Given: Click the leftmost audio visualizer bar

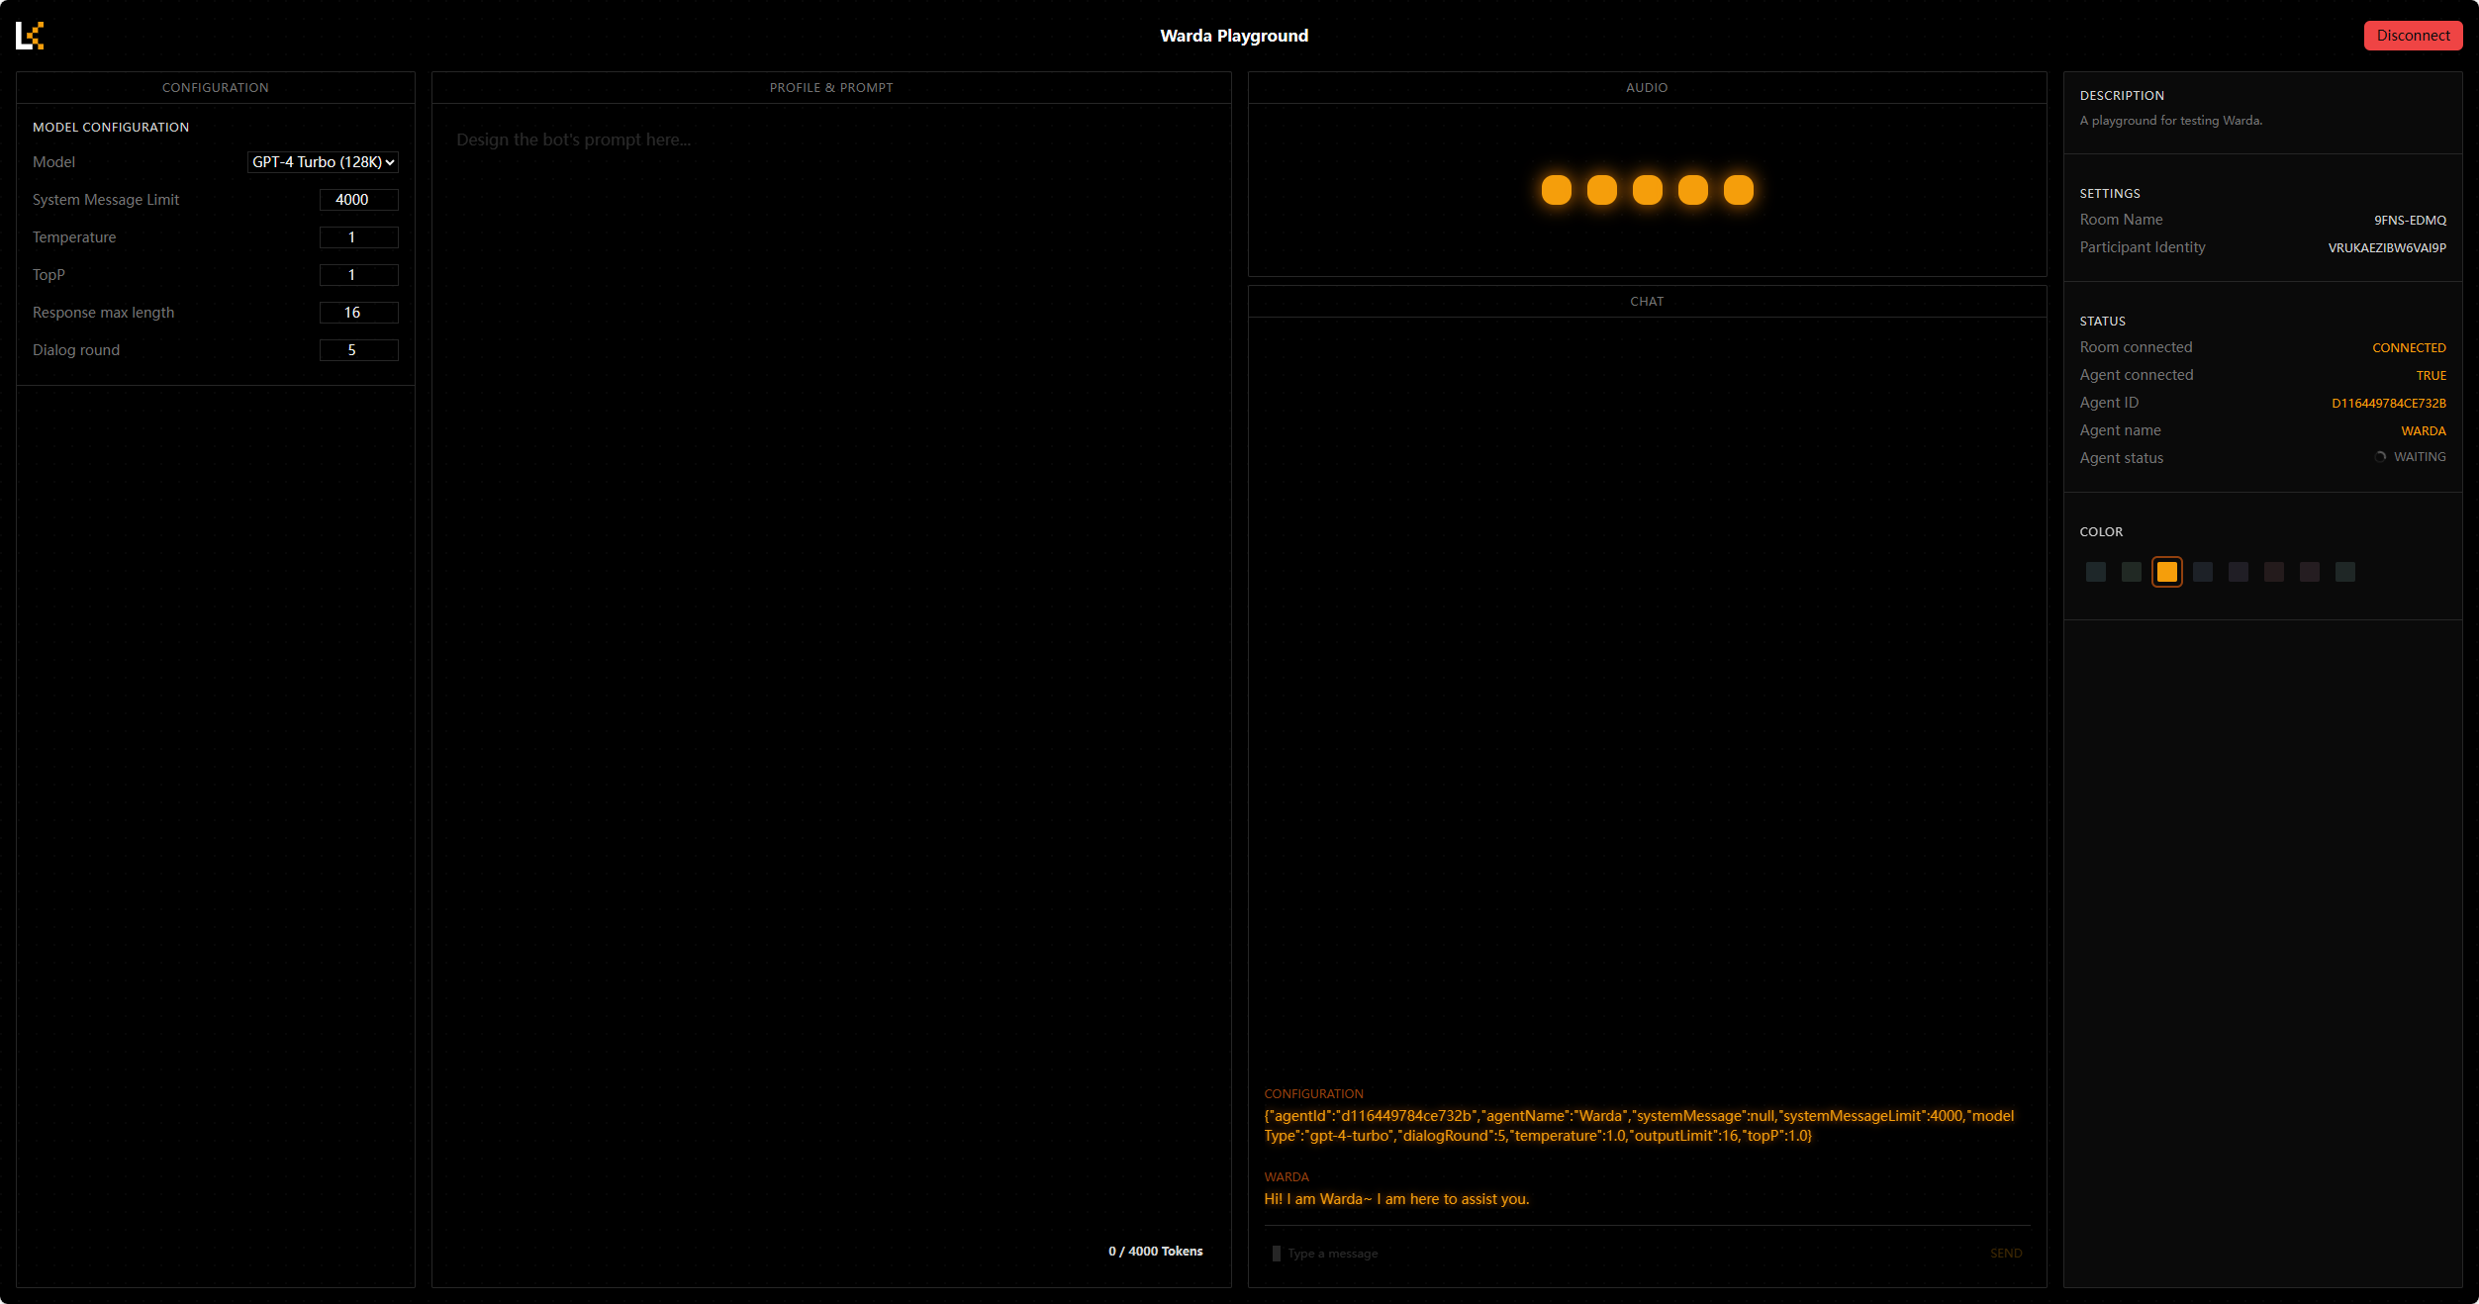Looking at the screenshot, I should point(1556,190).
